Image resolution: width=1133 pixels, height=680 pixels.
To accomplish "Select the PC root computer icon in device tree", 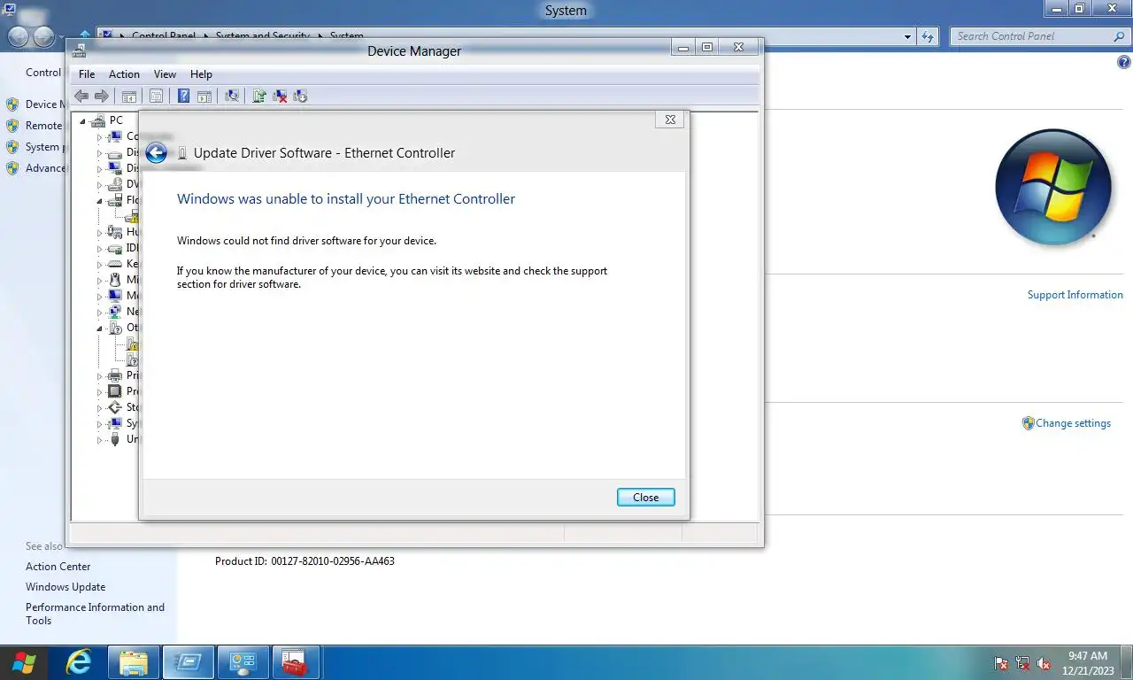I will (98, 120).
